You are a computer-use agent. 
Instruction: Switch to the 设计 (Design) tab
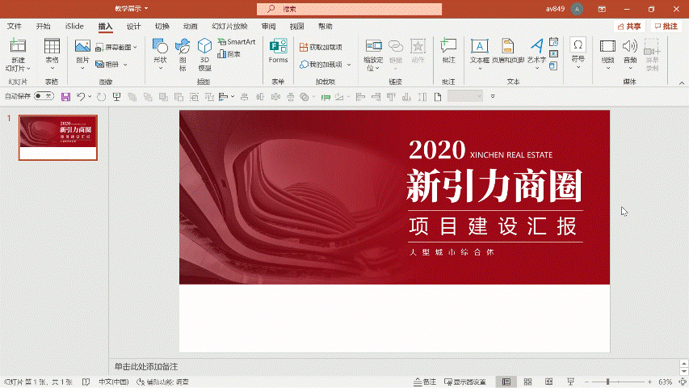(x=133, y=27)
